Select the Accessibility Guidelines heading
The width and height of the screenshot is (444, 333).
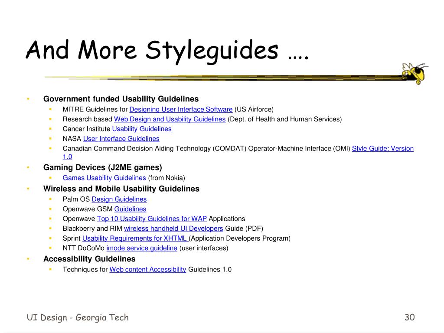click(89, 259)
